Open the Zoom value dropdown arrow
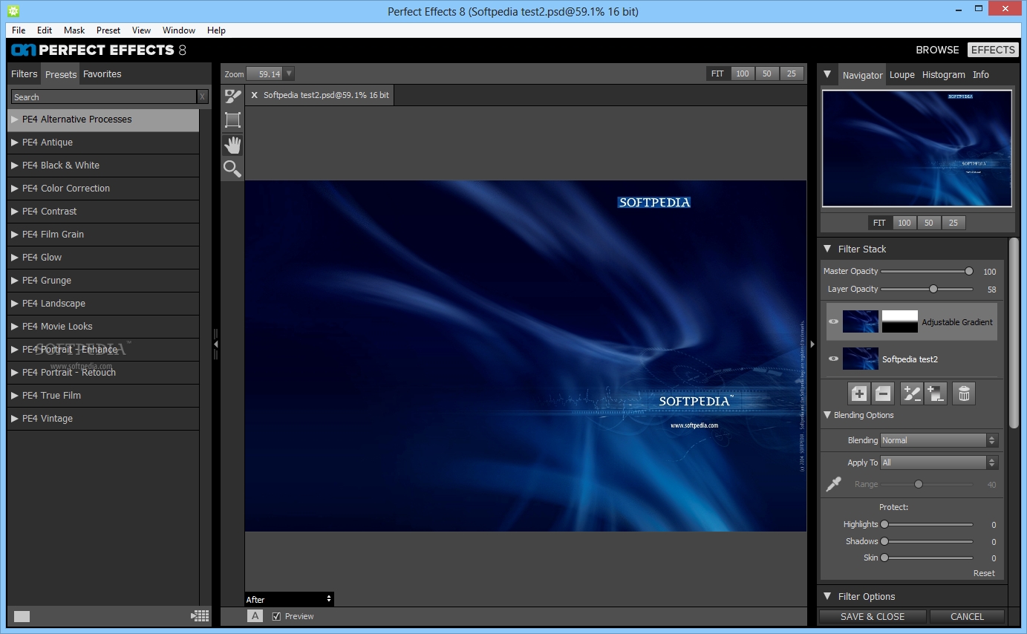The width and height of the screenshot is (1027, 634). coord(289,73)
